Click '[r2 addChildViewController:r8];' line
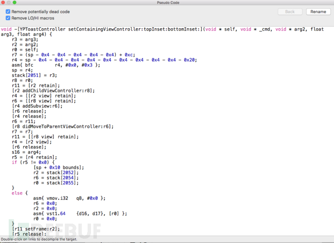334x243 pixels. pyautogui.click(x=53, y=91)
